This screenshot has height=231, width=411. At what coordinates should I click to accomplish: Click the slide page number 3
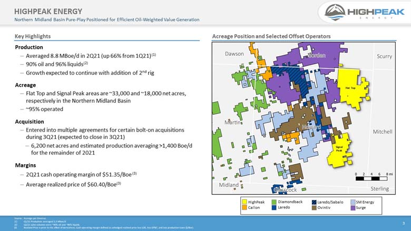point(404,223)
